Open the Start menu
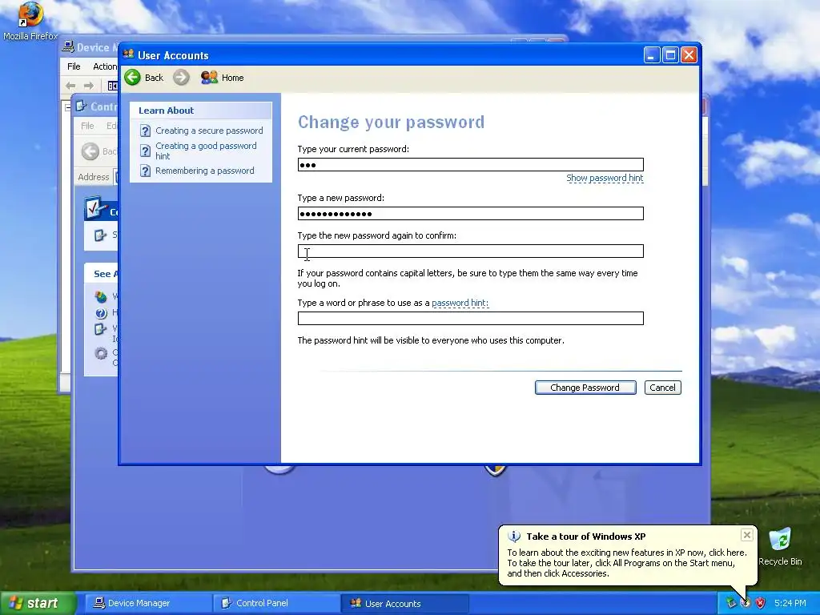Viewport: 820px width, 615px height. 38,603
